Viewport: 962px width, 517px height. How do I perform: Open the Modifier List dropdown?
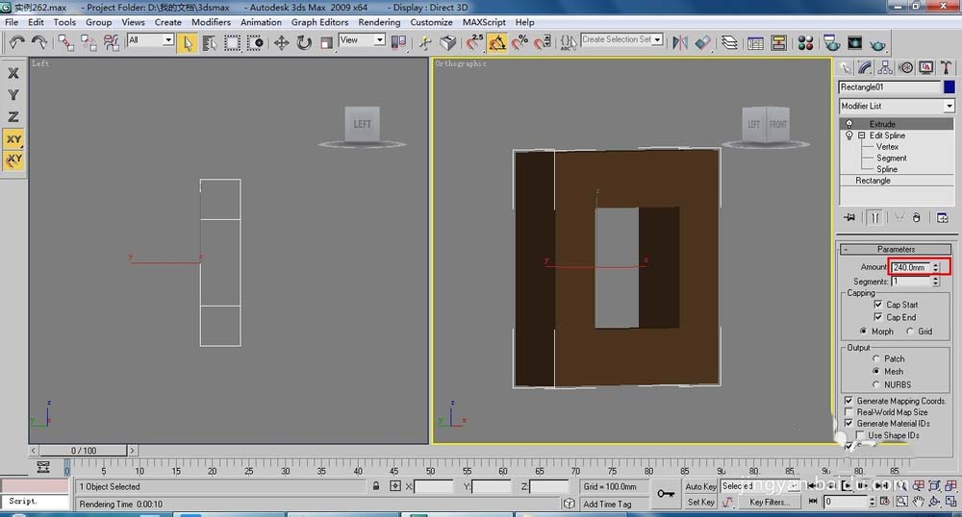[x=949, y=106]
